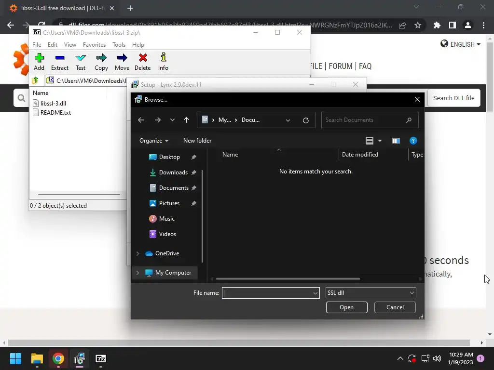The image size is (494, 370).
Task: Open the File name history dropdown
Action: pos(316,293)
